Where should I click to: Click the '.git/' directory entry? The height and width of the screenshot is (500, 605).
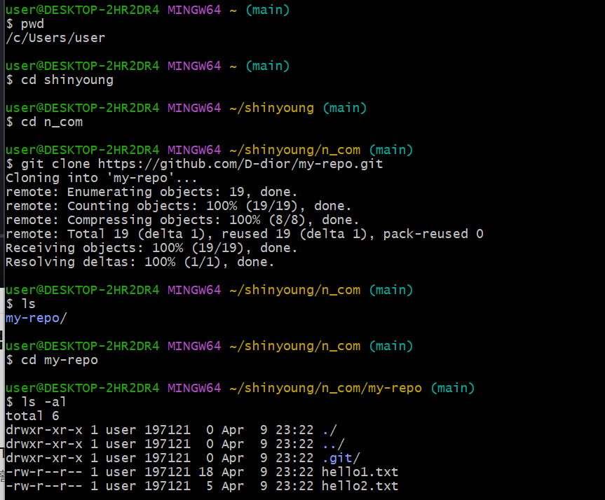341,458
